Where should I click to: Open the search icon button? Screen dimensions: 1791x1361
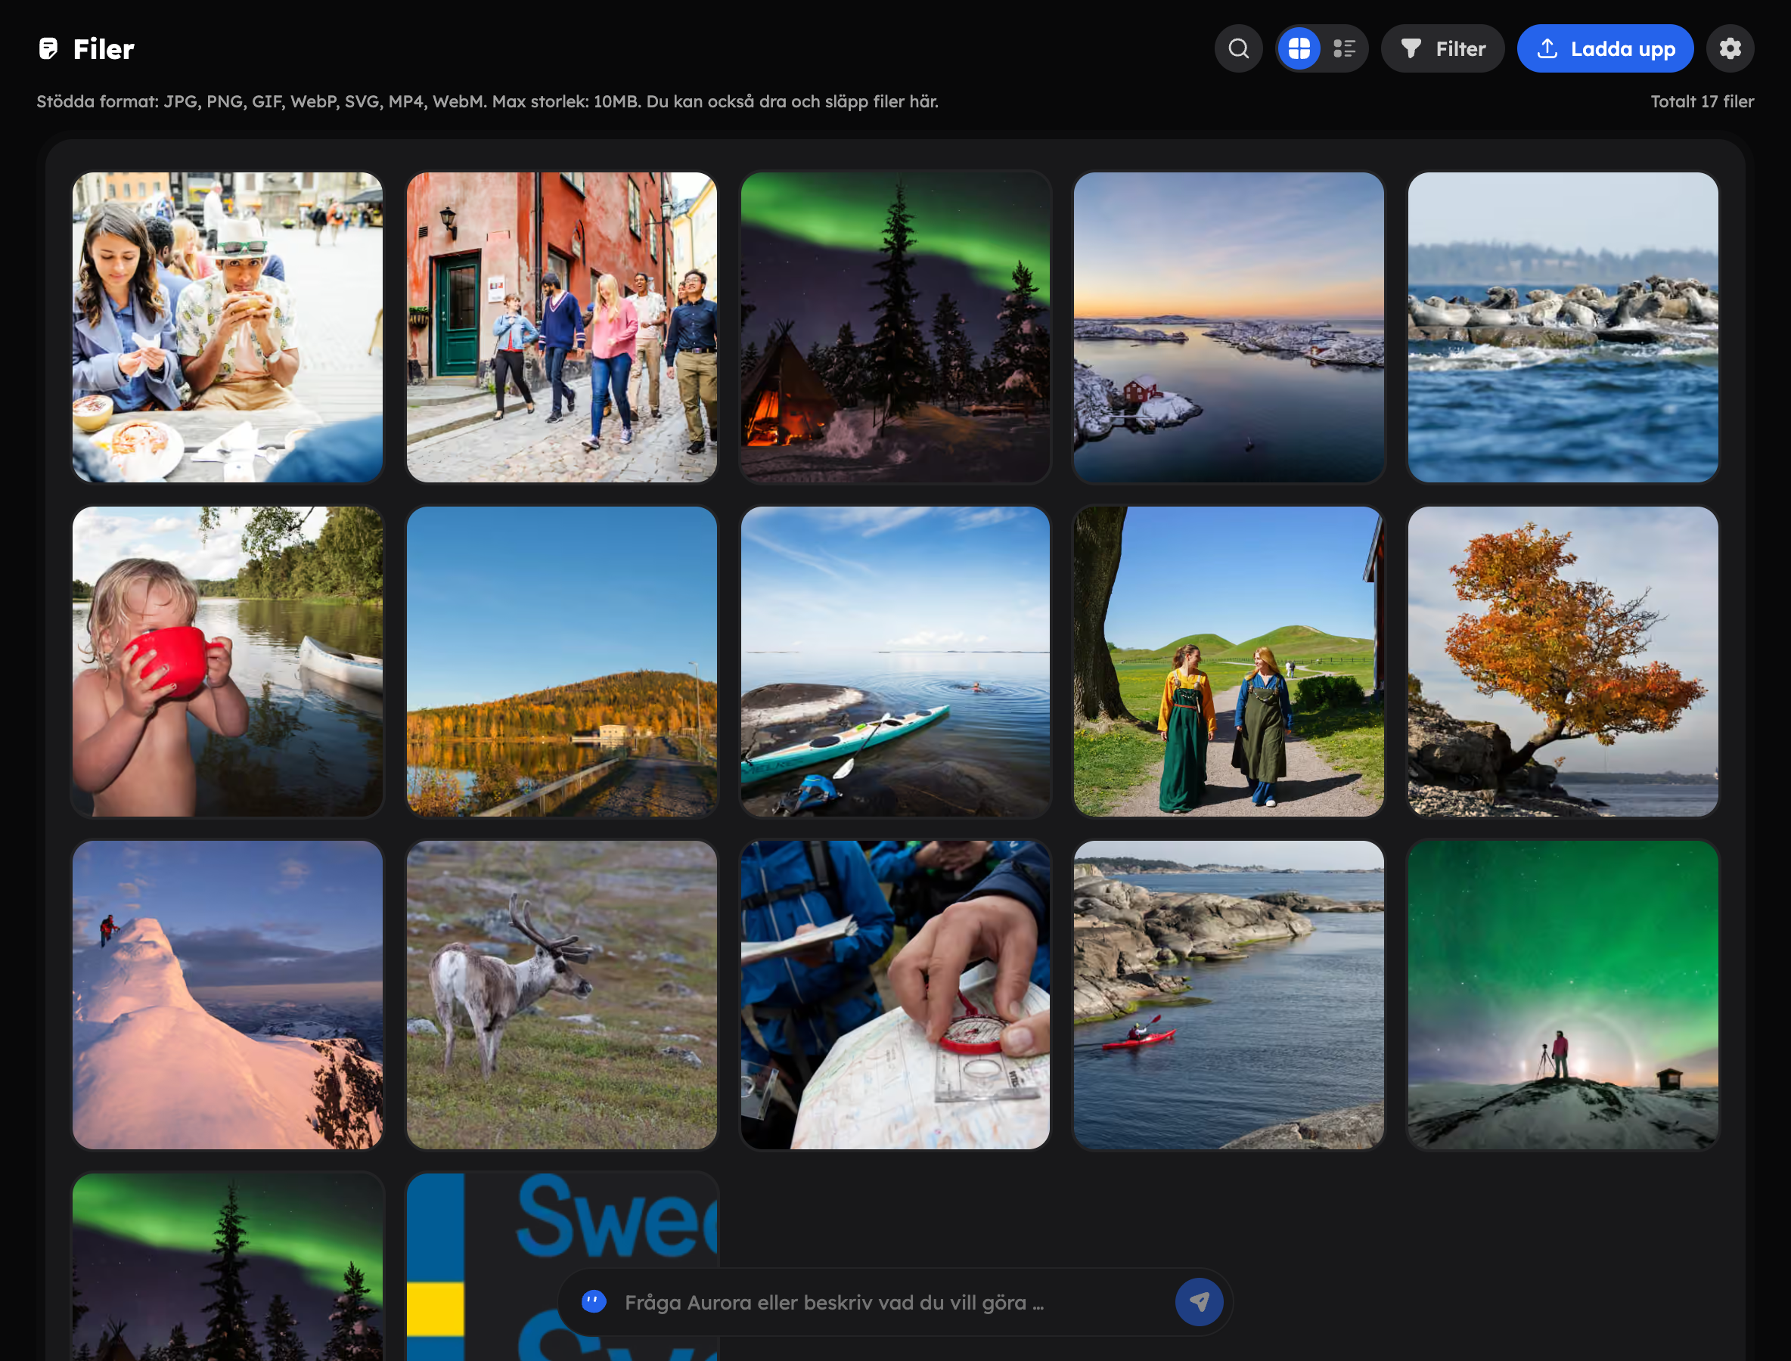1238,48
